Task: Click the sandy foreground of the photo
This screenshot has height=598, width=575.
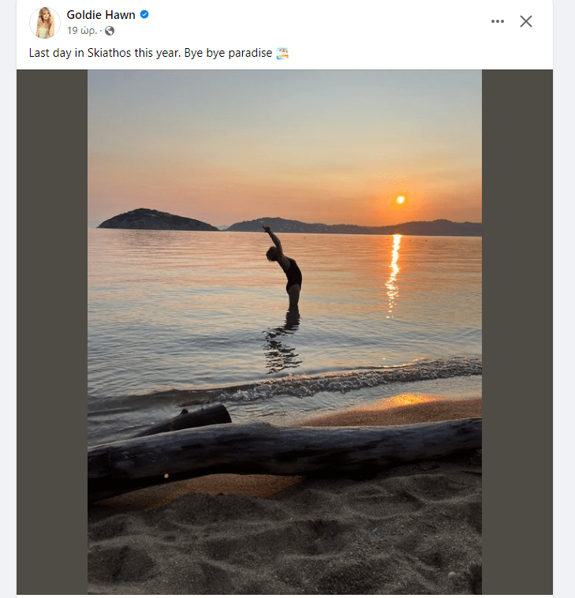Action: click(284, 544)
